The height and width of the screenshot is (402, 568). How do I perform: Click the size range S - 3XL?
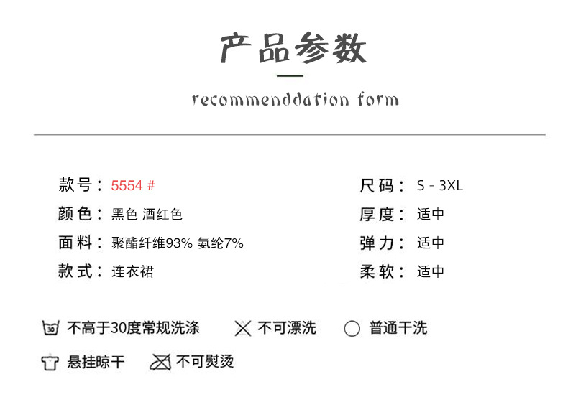point(439,186)
